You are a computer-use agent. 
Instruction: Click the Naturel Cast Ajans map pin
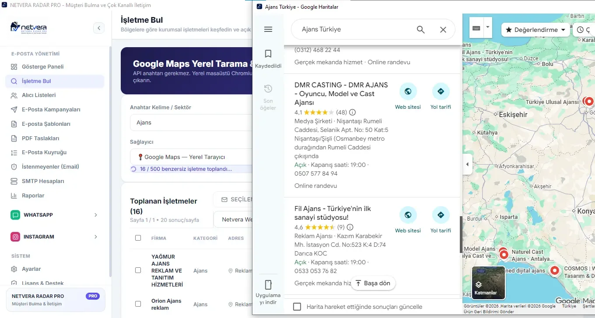tap(504, 254)
